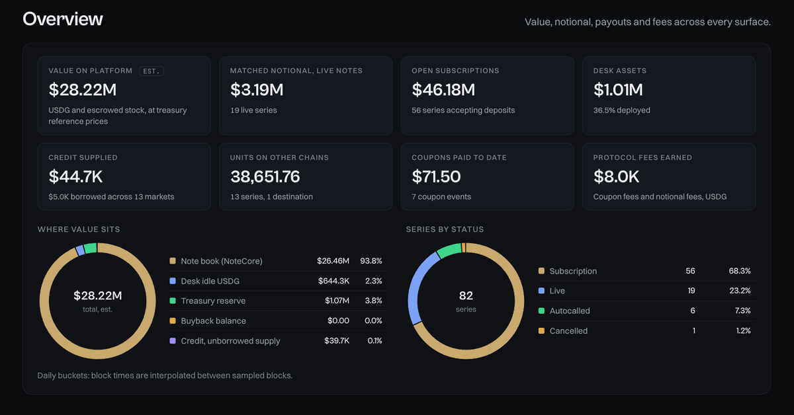The height and width of the screenshot is (415, 794).
Task: Click the purple Credit, unborrowed supply swatch
Action: pos(173,341)
